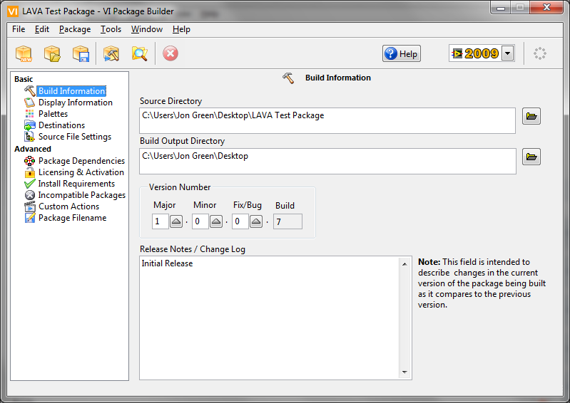
Task: Increment the Major version number
Action: (x=176, y=221)
